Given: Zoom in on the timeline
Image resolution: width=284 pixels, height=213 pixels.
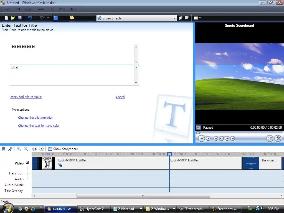Looking at the screenshot, I should point(19,149).
